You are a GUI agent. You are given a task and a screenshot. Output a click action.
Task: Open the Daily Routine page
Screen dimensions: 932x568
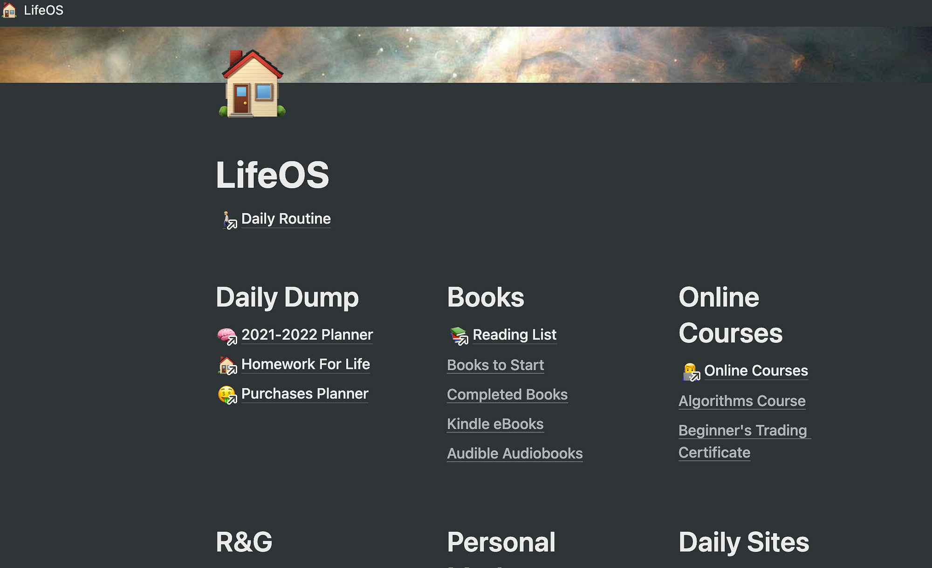pos(286,219)
